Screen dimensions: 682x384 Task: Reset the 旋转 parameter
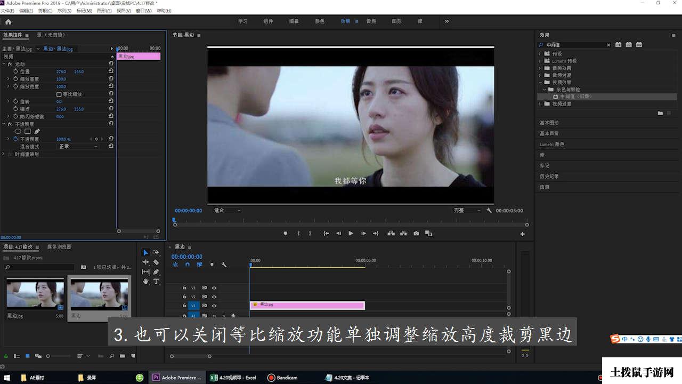111,101
